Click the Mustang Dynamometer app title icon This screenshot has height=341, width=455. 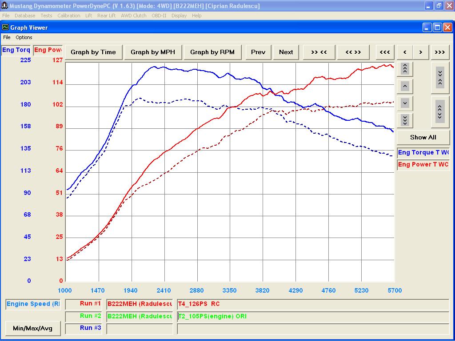point(4,5)
